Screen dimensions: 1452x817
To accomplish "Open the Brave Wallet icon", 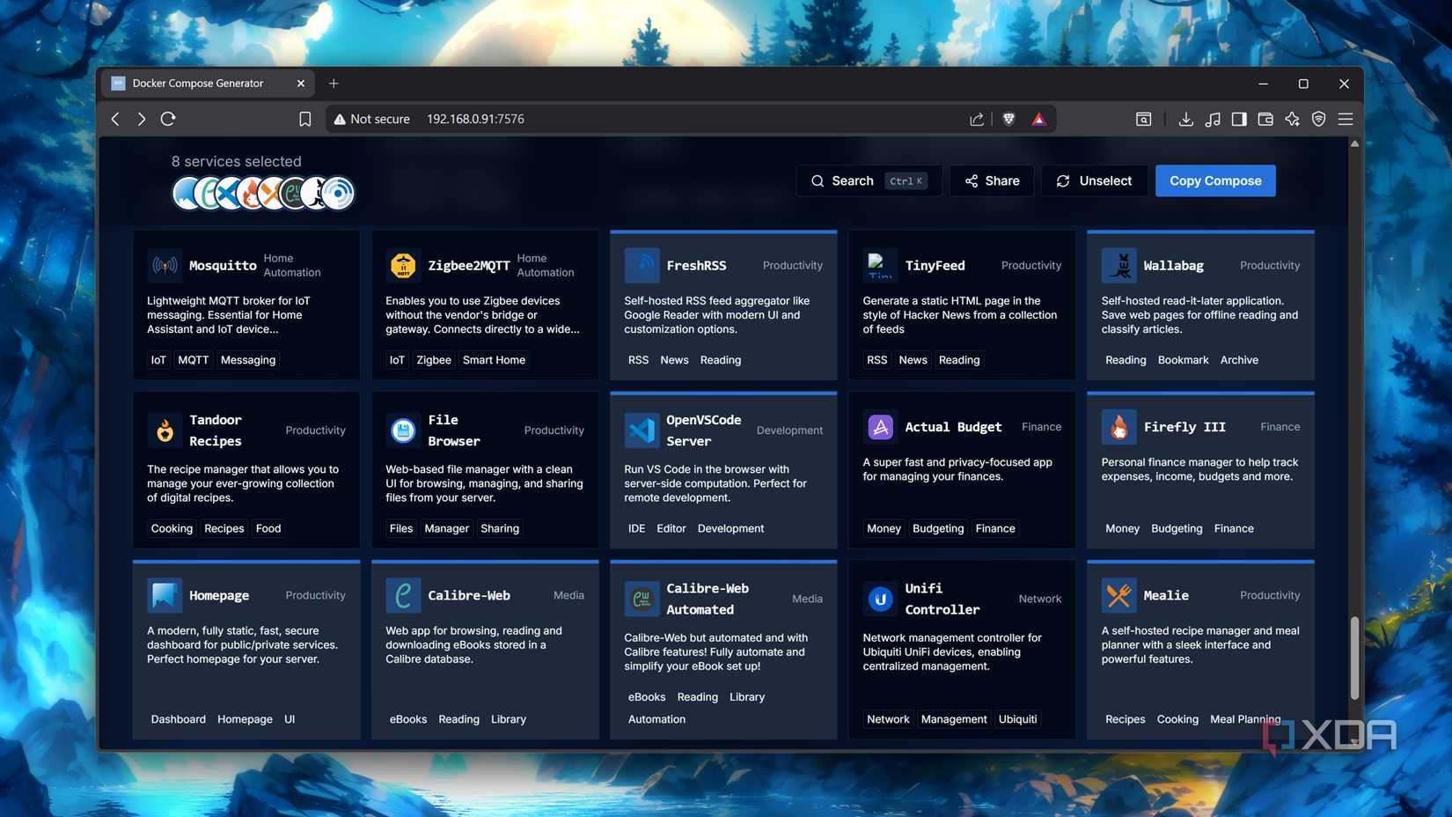I will point(1265,119).
